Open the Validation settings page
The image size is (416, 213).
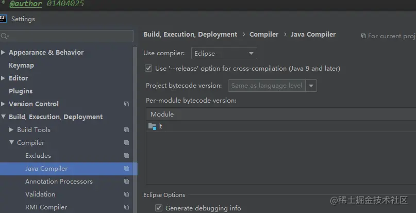(x=40, y=194)
